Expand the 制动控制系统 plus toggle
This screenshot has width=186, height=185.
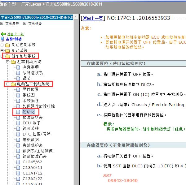[x=2, y=45]
